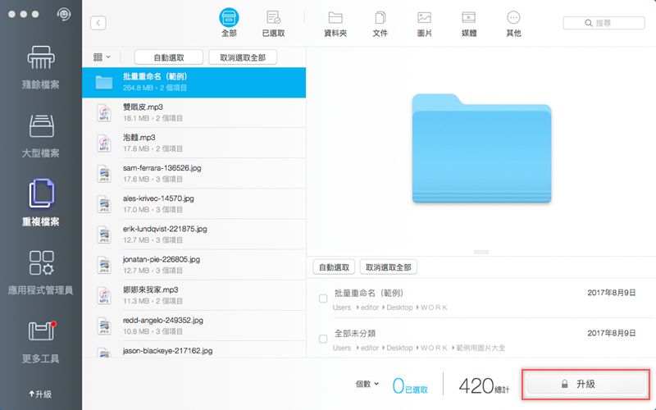Click the blue folder icon of 批量重命名

coord(104,83)
